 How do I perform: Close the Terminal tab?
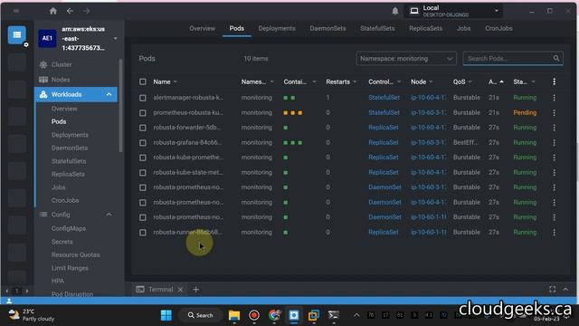point(180,290)
